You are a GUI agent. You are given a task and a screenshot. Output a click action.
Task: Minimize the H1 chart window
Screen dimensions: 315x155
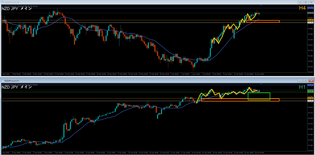[300, 80]
